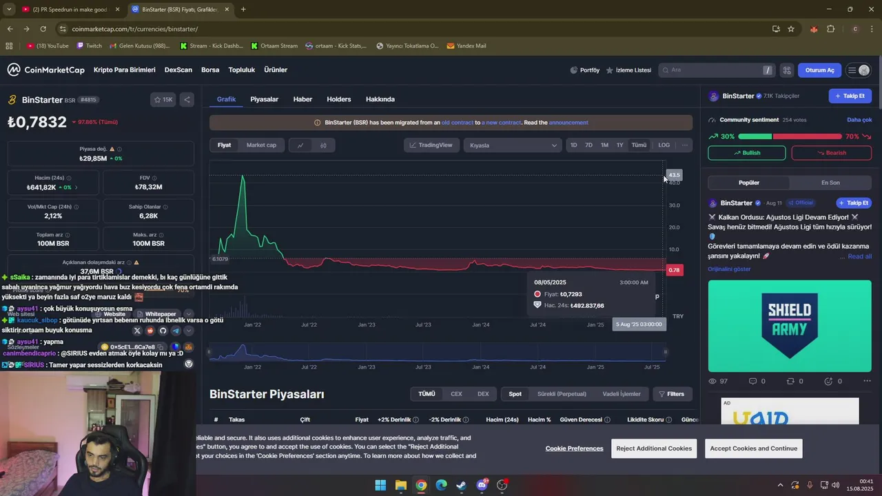Image resolution: width=882 pixels, height=496 pixels.
Task: Select CEX markets filter tab
Action: [456, 394]
